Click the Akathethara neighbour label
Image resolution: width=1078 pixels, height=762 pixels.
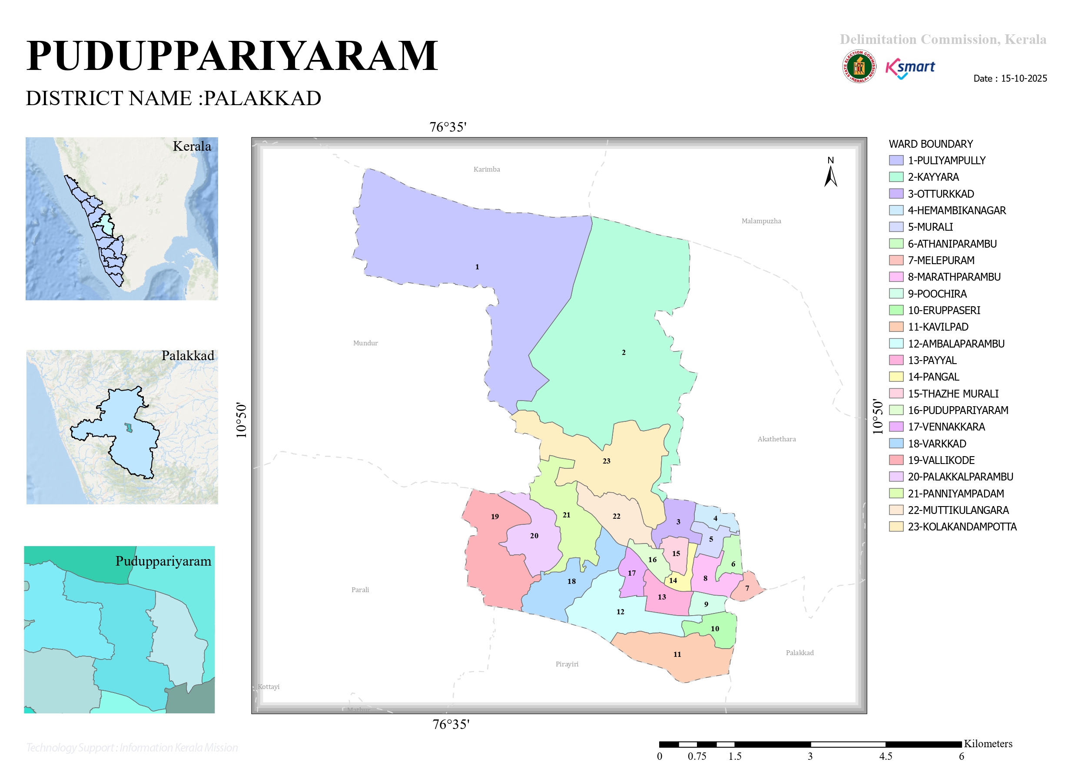tap(776, 439)
